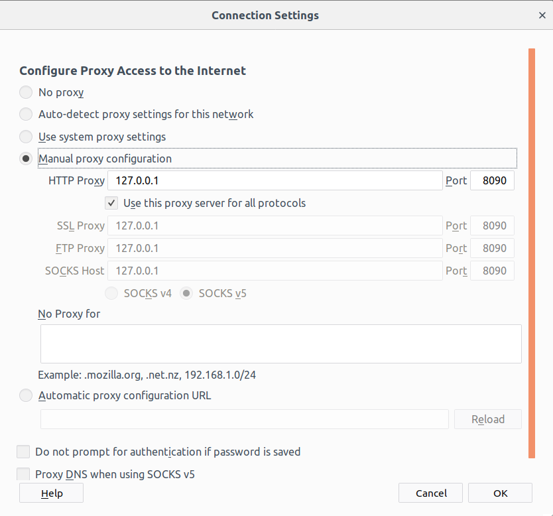Click the SSL Proxy address field
553x516 pixels.
275,226
